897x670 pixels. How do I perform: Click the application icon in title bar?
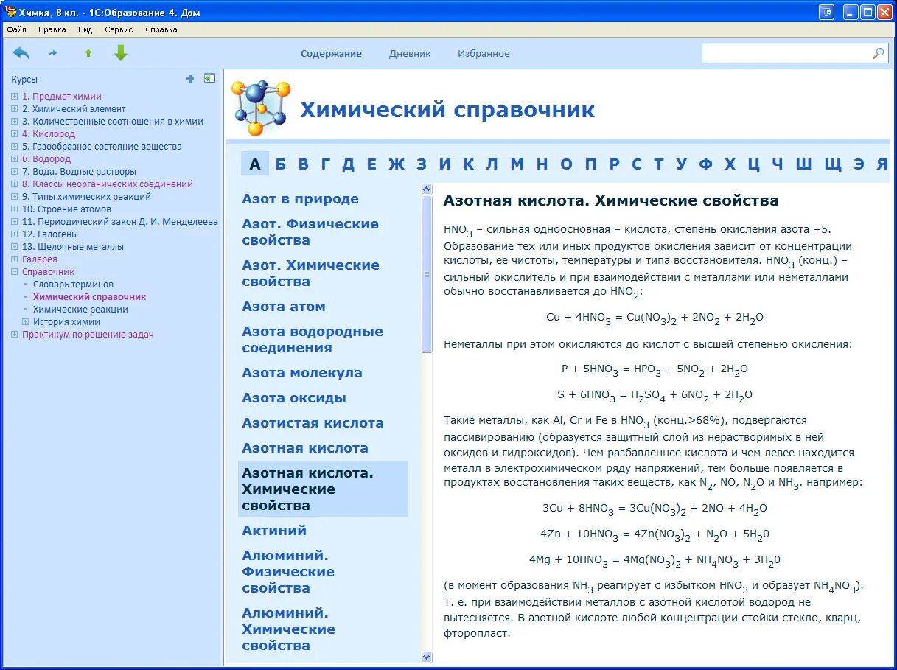click(10, 12)
